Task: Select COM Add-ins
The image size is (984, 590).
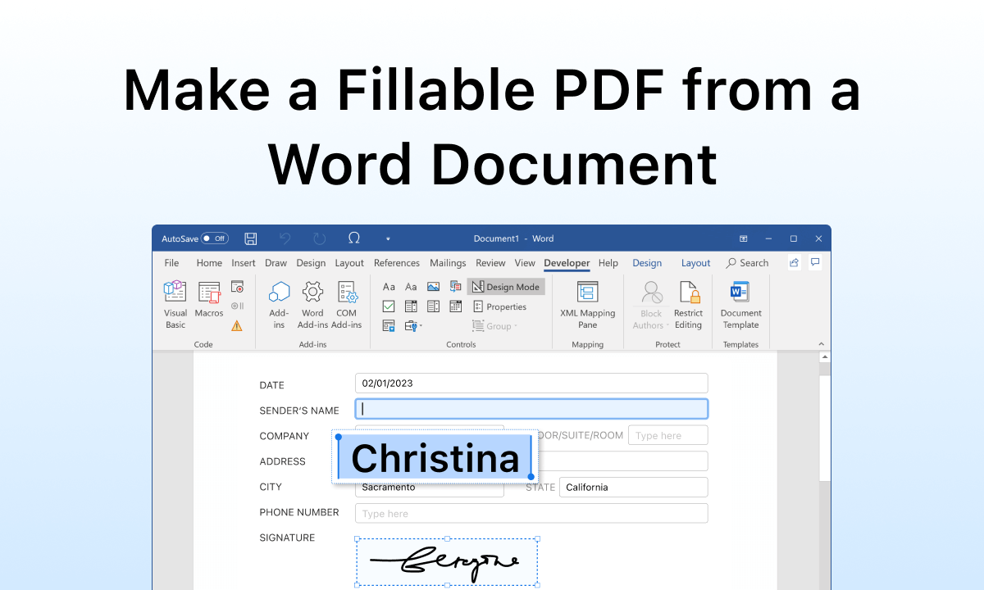Action: (x=347, y=305)
